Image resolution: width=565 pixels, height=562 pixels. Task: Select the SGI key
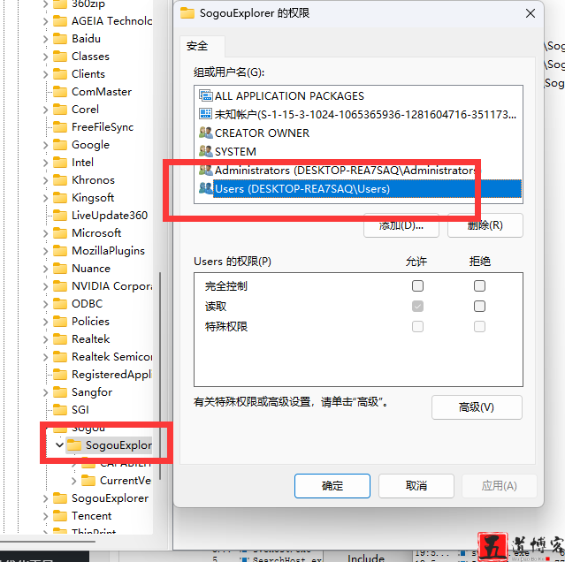[80, 410]
